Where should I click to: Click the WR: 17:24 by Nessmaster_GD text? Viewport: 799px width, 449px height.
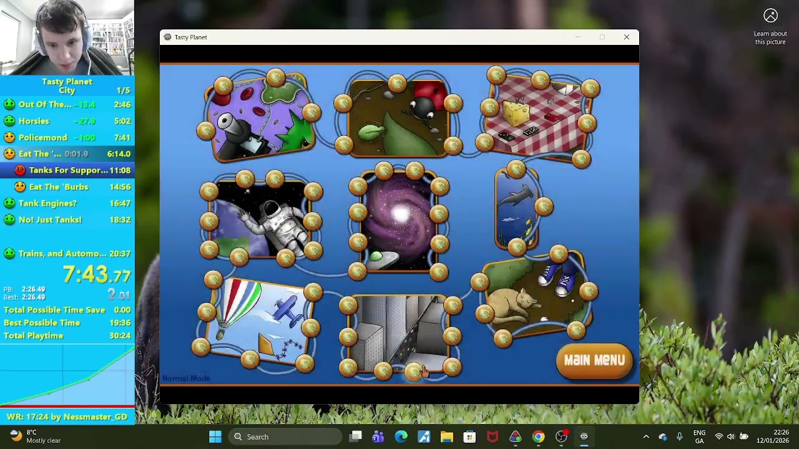67,417
